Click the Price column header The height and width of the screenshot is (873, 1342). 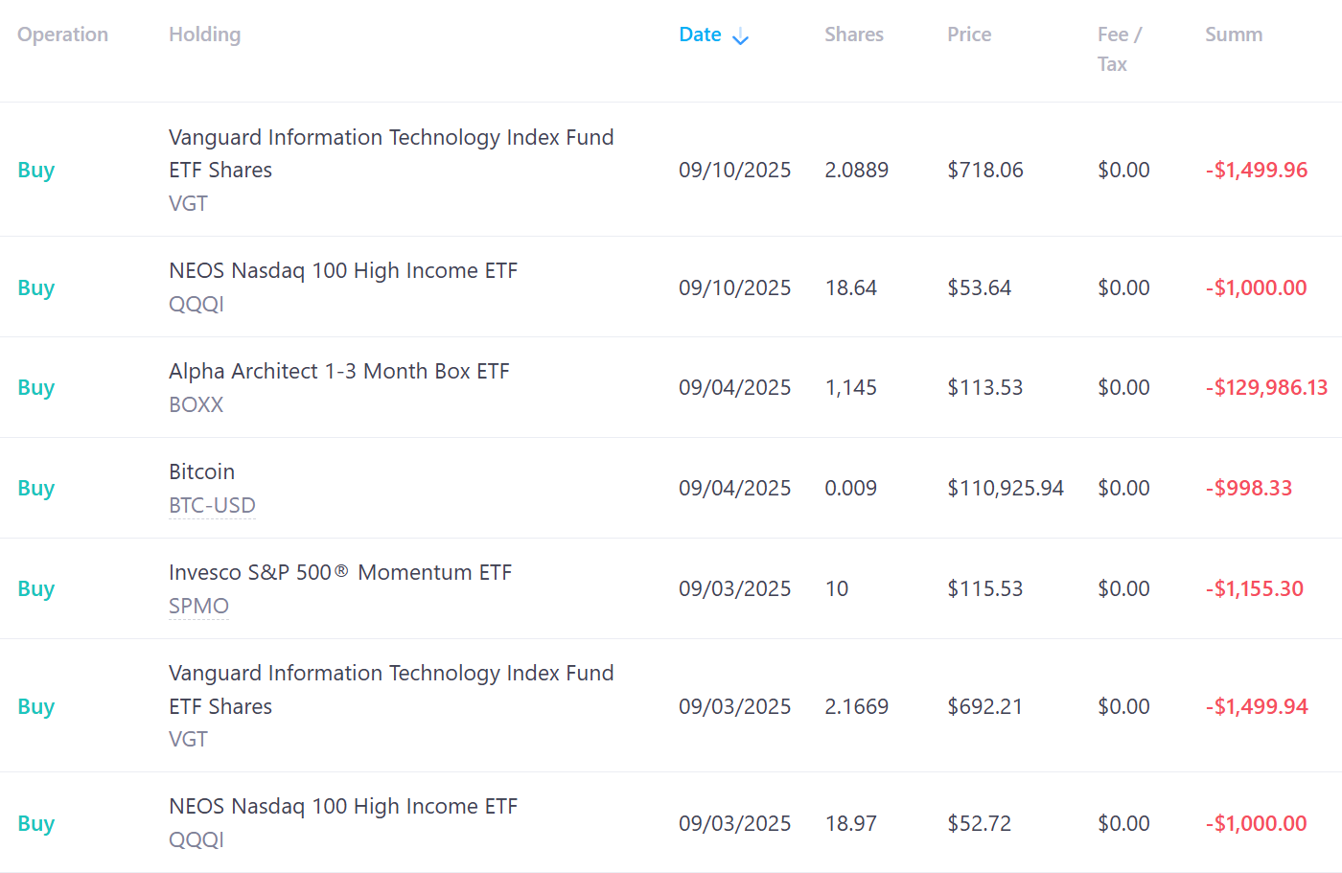coord(969,34)
